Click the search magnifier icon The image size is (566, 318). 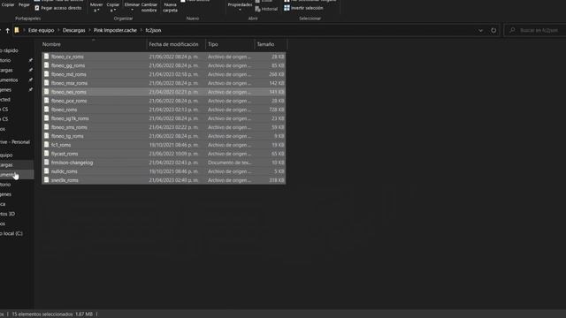[x=512, y=30]
